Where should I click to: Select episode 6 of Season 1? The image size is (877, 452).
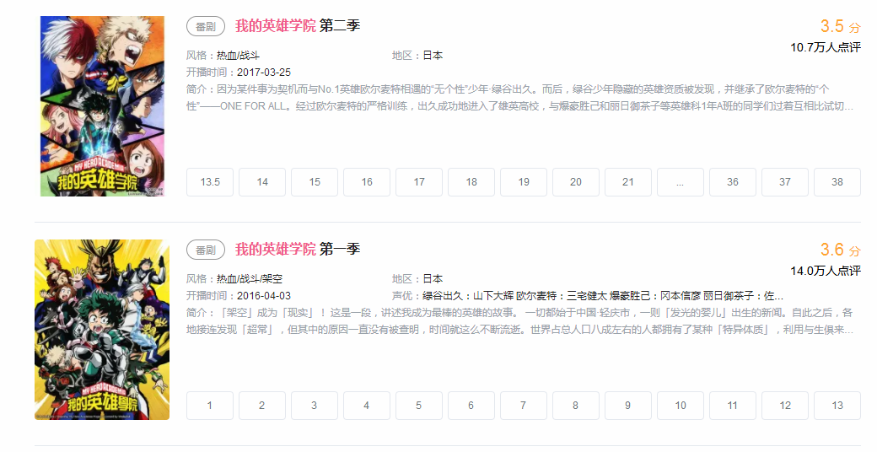(x=471, y=406)
